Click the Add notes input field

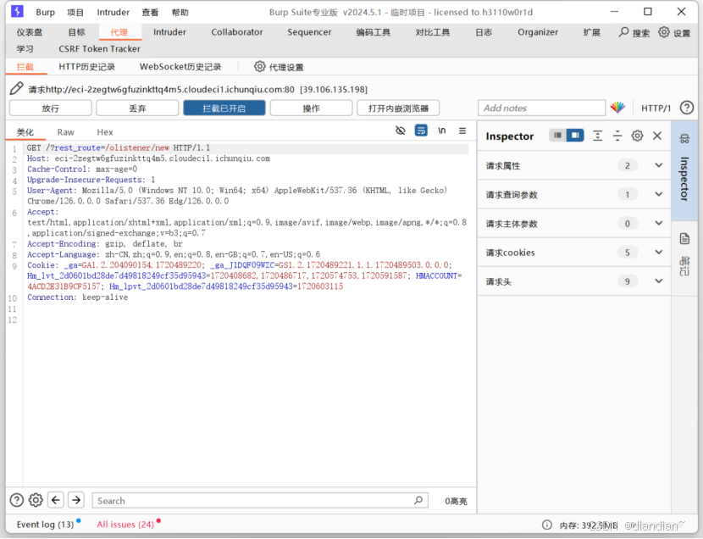click(541, 108)
